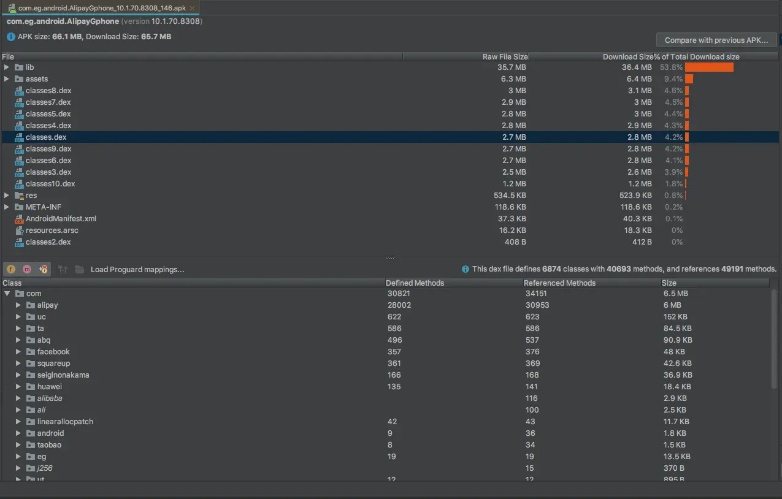Click the alipay package icon

pyautogui.click(x=31, y=305)
